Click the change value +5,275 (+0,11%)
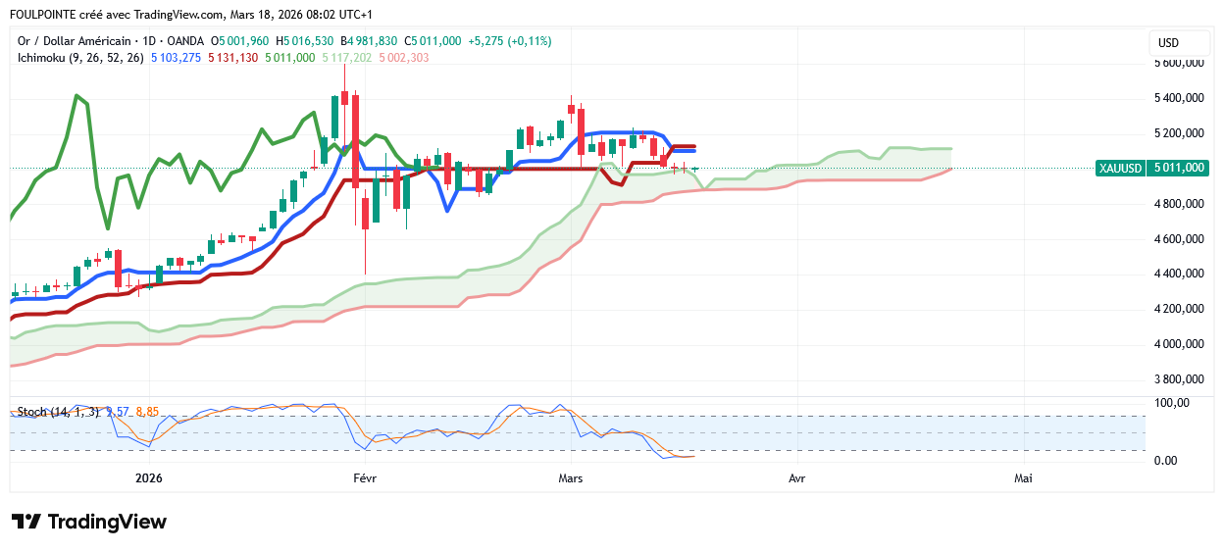Image resolution: width=1224 pixels, height=551 pixels. click(510, 41)
